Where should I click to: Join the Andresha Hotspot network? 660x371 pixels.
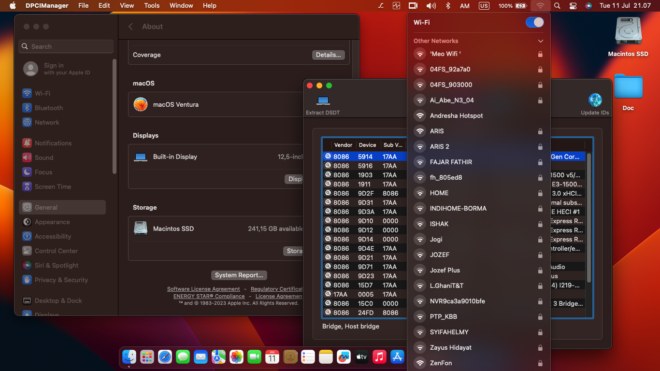click(x=479, y=115)
